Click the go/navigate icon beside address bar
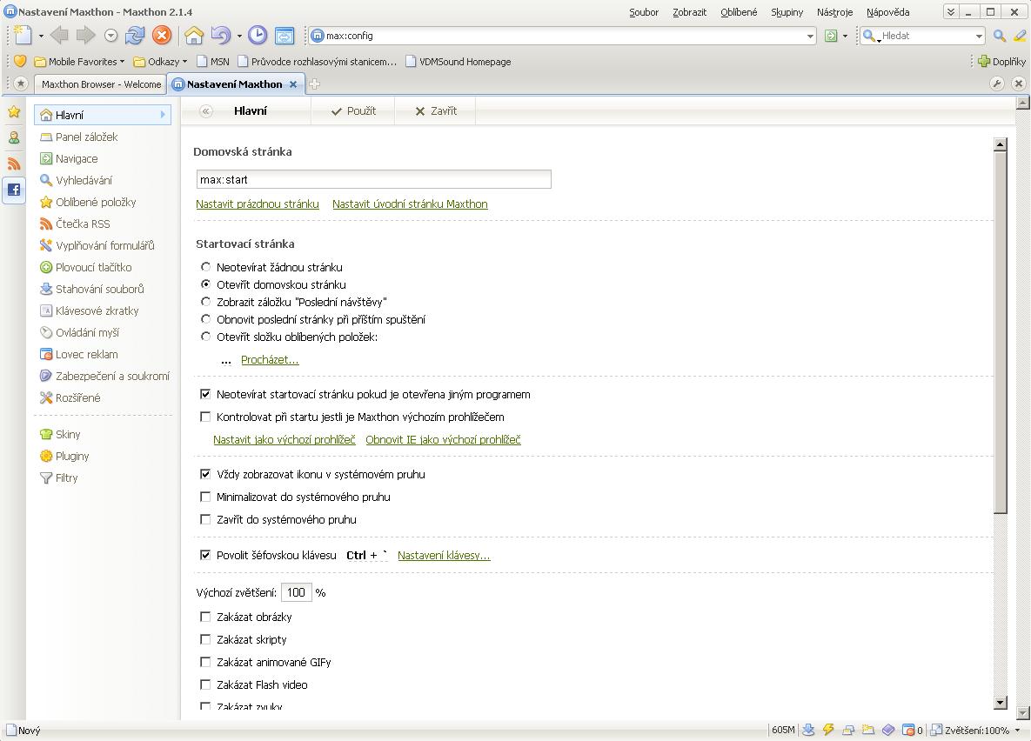Image resolution: width=1031 pixels, height=741 pixels. tap(831, 37)
